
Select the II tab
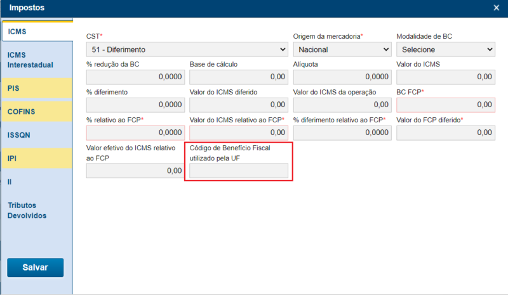[x=36, y=181]
